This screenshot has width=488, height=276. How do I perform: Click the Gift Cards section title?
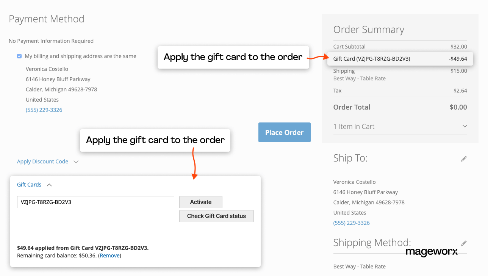(x=29, y=185)
